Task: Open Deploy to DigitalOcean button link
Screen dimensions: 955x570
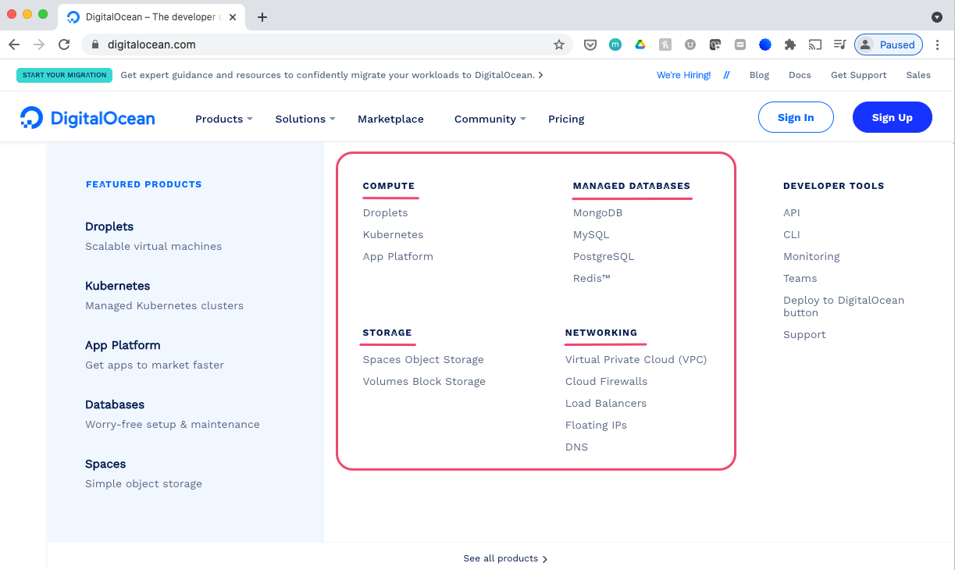Action: click(843, 306)
